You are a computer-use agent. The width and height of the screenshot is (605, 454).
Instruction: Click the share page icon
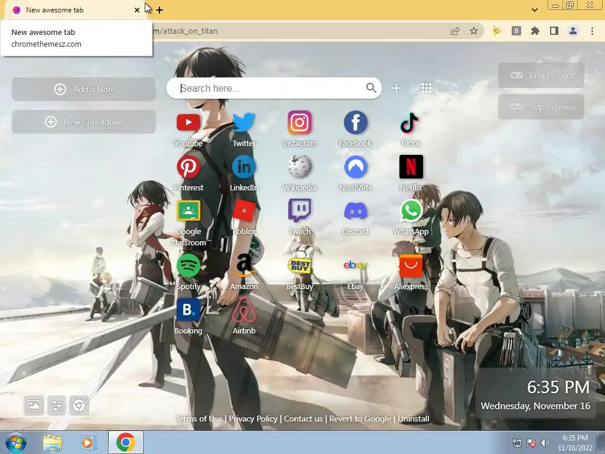[455, 31]
